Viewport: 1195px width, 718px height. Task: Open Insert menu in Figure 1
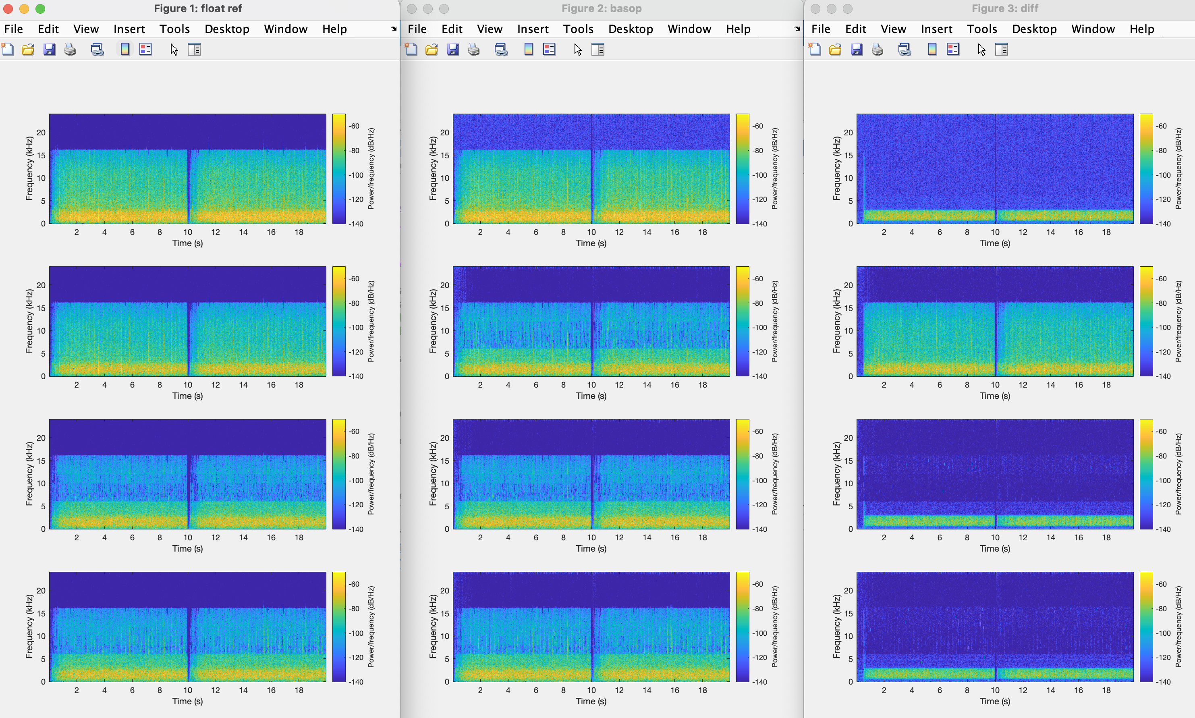click(129, 29)
